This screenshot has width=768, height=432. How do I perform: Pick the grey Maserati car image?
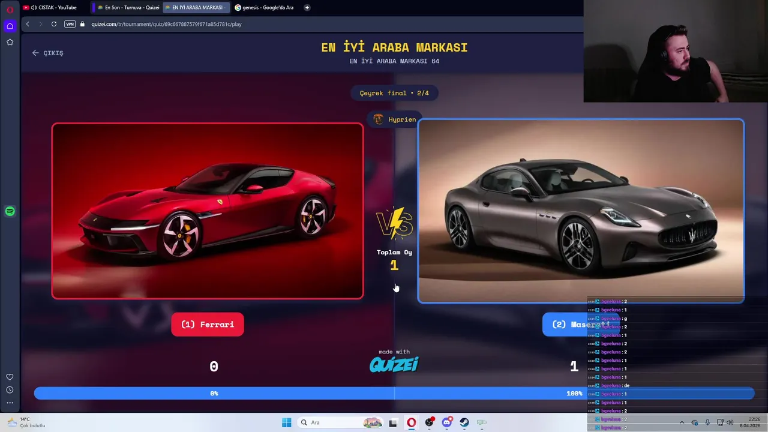pyautogui.click(x=581, y=211)
